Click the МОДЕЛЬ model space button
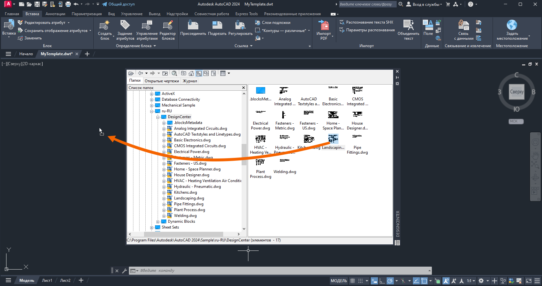This screenshot has height=286, width=542. click(339, 281)
